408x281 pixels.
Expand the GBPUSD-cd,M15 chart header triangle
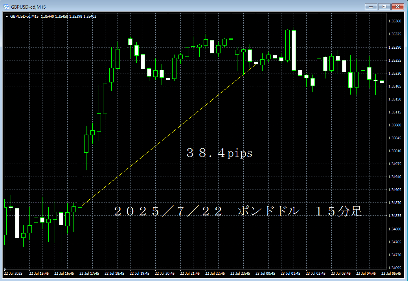7,16
